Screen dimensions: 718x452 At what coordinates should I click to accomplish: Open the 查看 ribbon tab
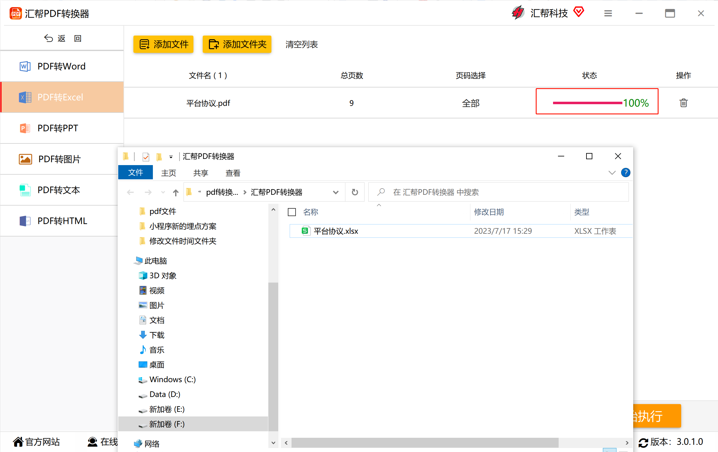click(x=233, y=173)
